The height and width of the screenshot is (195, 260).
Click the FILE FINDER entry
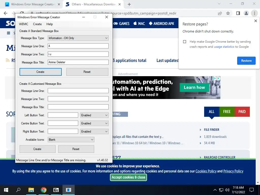click(x=212, y=130)
